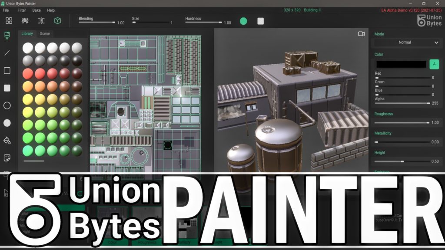This screenshot has width=445, height=250.
Task: Select the sticker stamp tool
Action: (x=7, y=158)
